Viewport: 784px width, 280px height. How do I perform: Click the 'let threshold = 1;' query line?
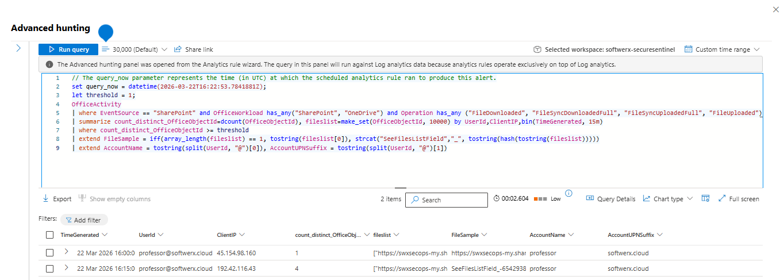103,95
